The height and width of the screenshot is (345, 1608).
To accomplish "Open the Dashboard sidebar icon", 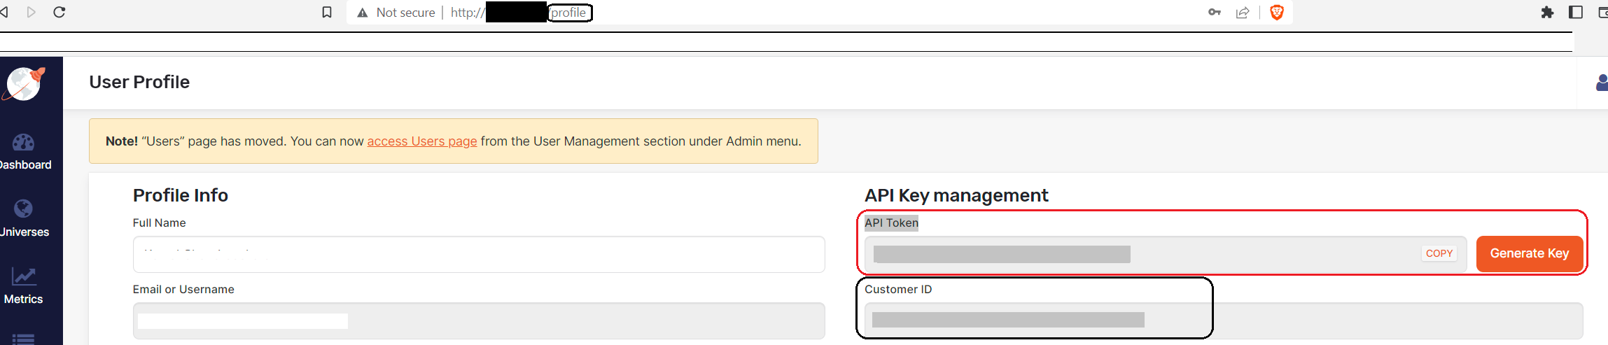I will pos(23,142).
